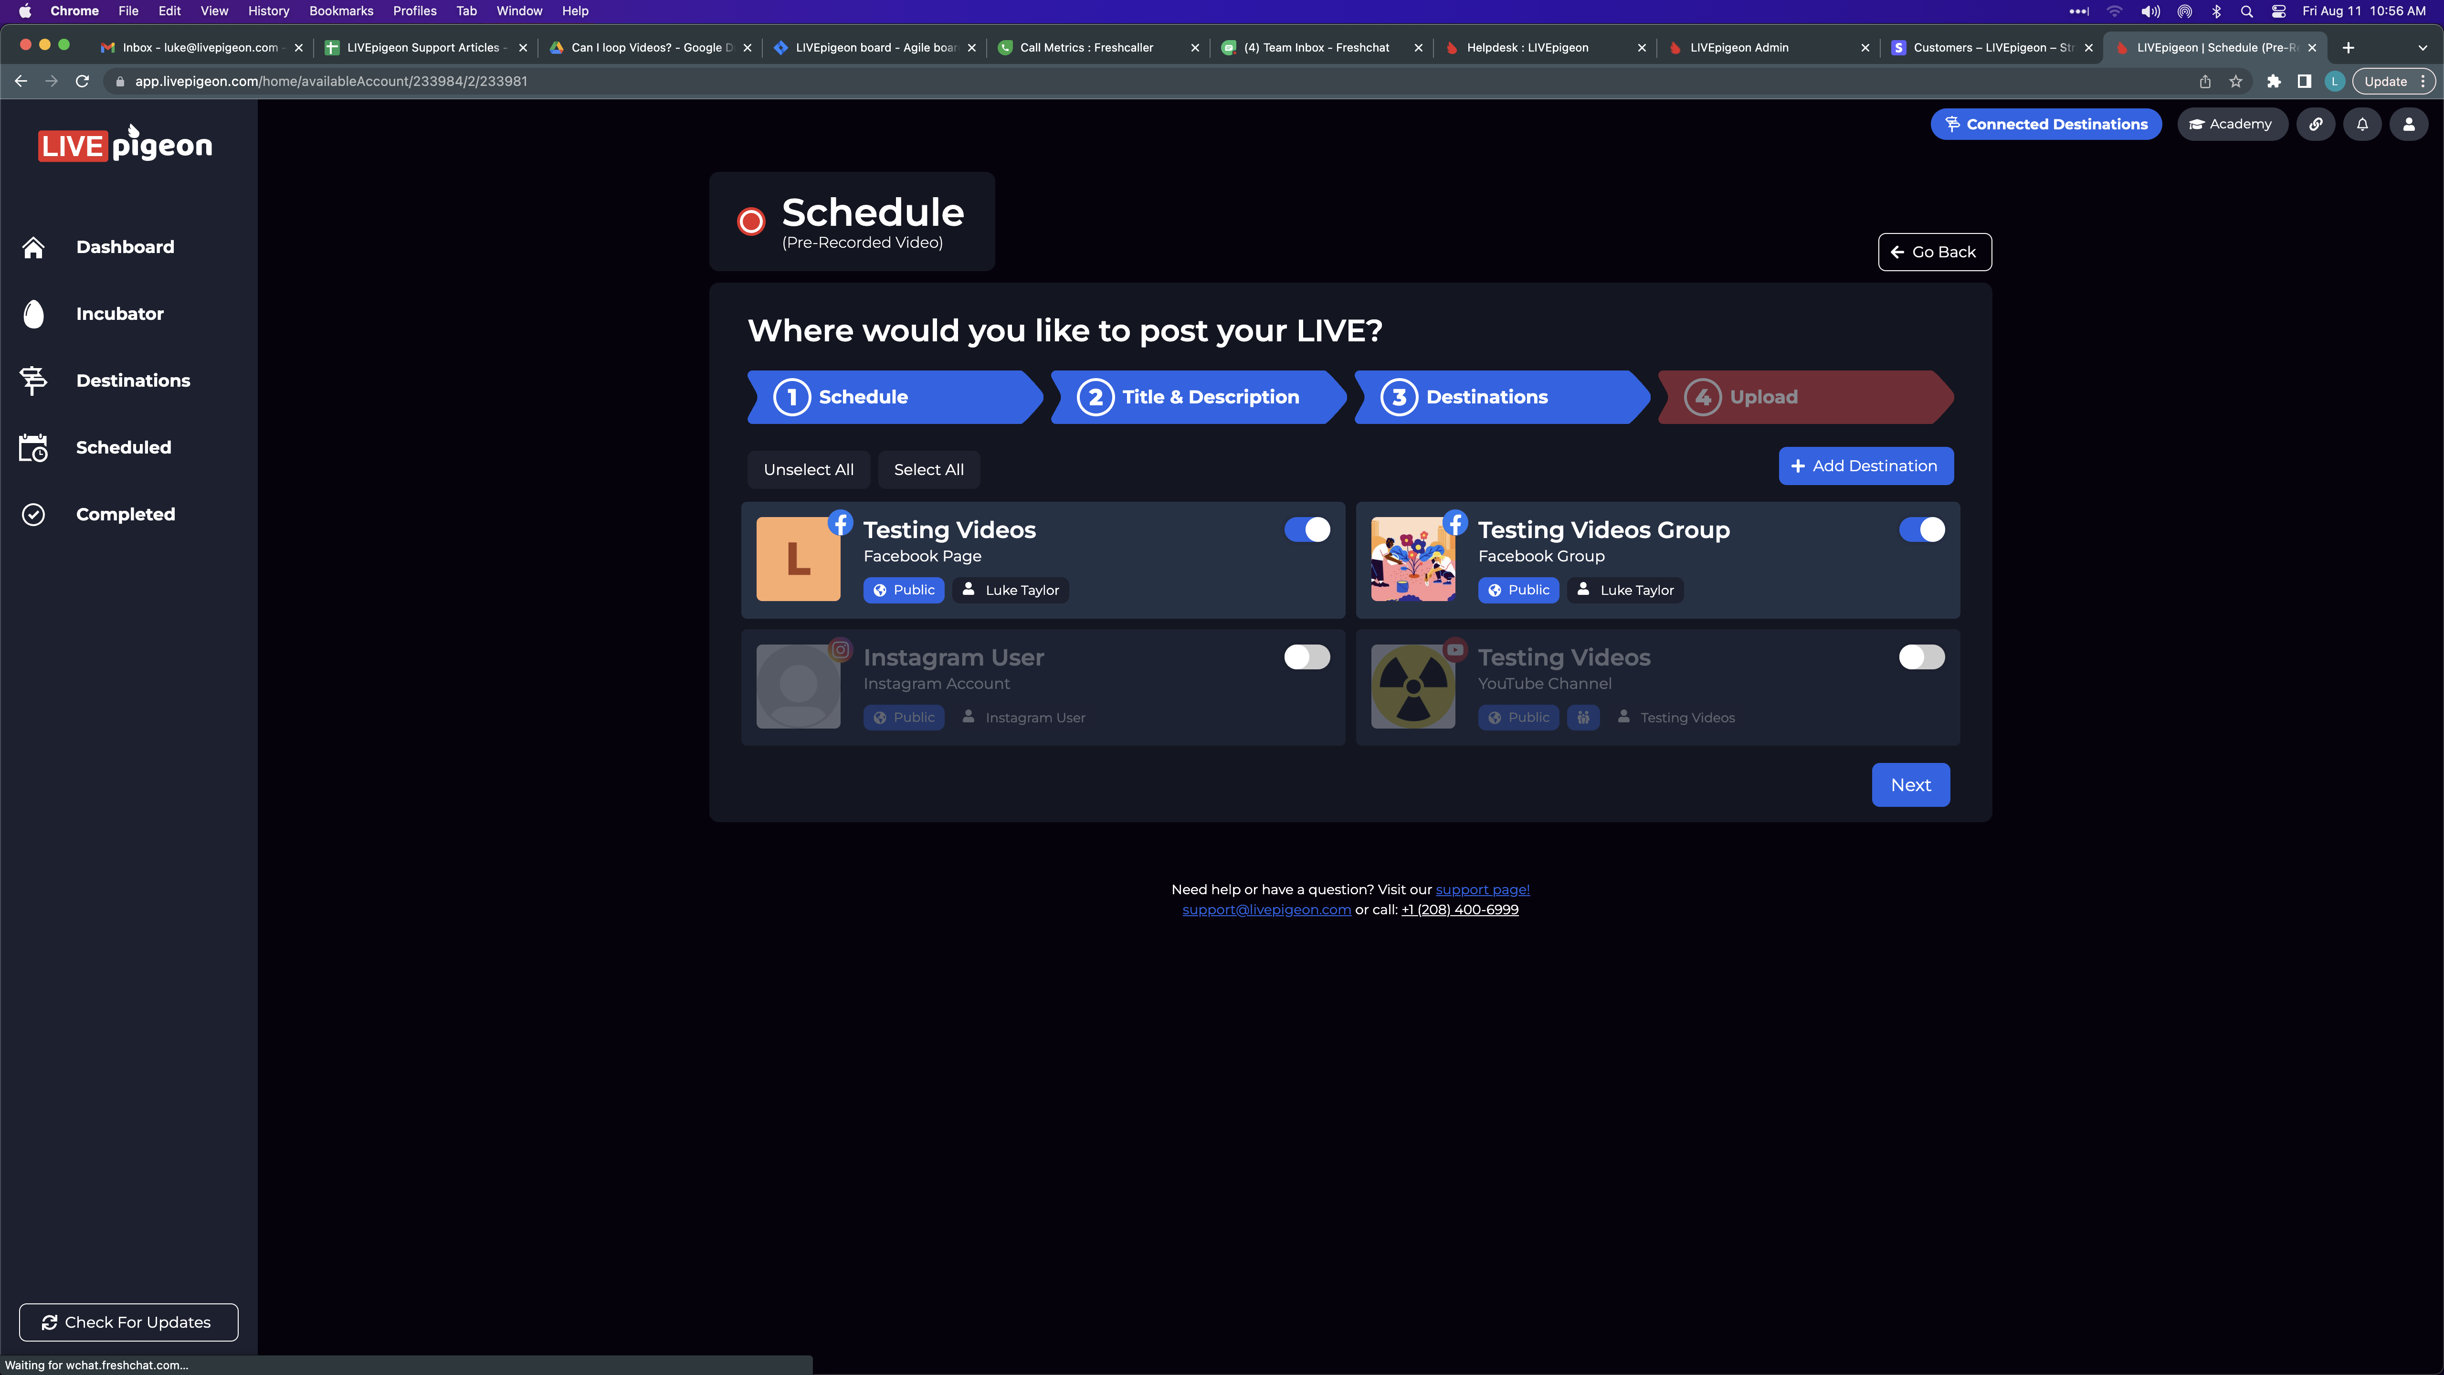2444x1375 pixels.
Task: Enable the Instagram User toggle
Action: (x=1306, y=656)
